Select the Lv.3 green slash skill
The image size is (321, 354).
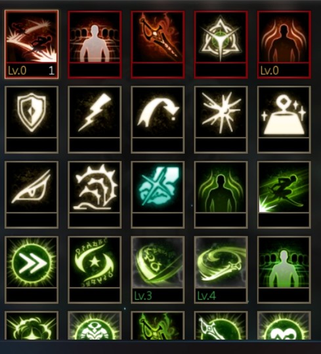point(158,270)
